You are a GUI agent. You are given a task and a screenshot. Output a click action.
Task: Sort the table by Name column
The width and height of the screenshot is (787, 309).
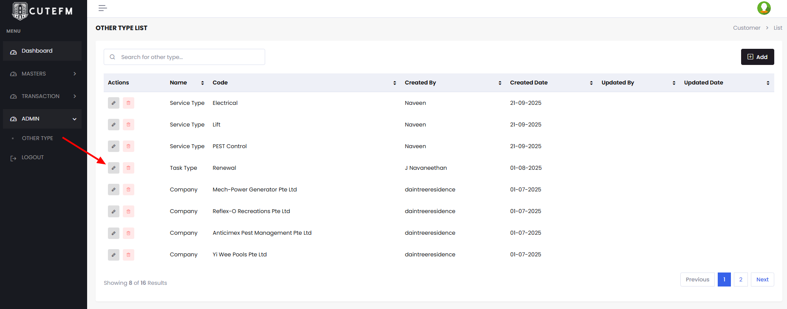click(x=202, y=83)
